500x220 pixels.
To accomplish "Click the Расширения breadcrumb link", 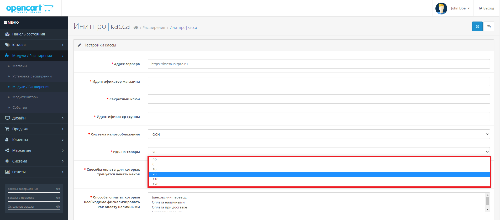I will coord(154,28).
